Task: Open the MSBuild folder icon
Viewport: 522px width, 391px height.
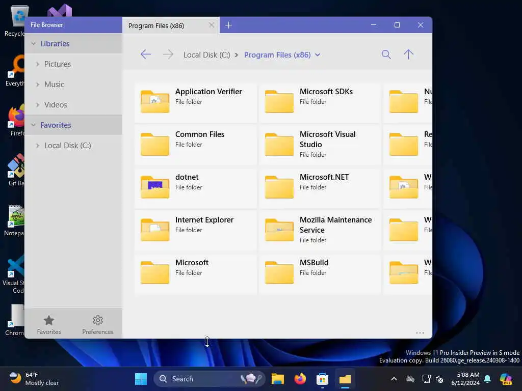Action: 279,273
